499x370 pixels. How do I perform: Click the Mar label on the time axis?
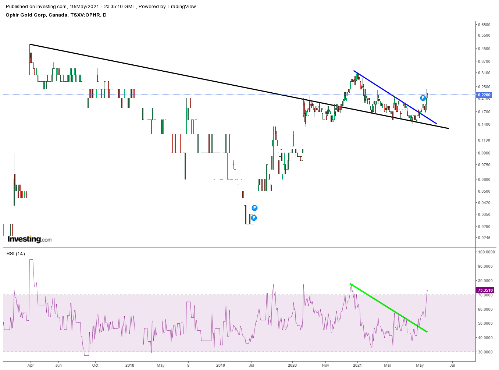point(388,365)
